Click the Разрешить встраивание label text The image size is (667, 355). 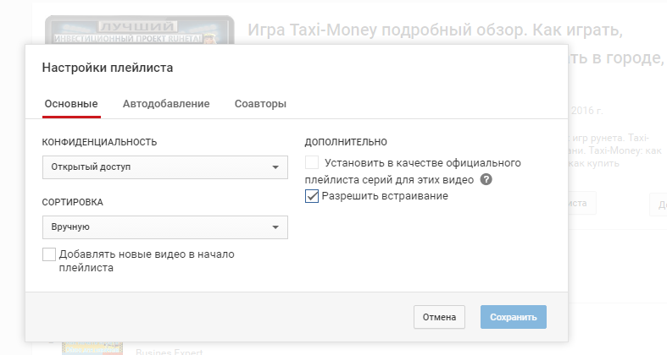tap(385, 196)
